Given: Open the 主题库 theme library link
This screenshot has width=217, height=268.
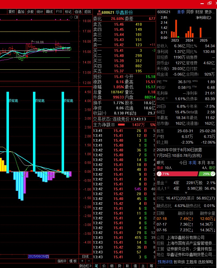Looking at the screenshot, I should 192,262.
